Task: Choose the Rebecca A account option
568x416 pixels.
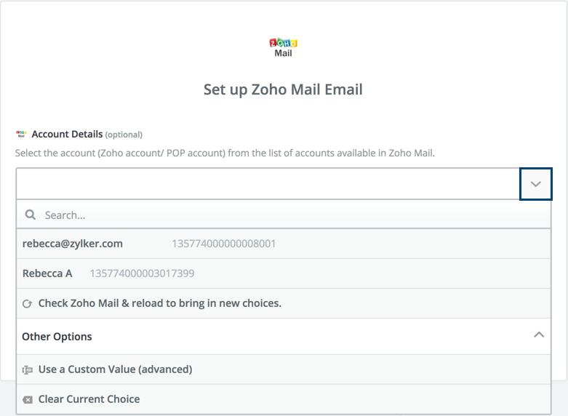Action: [47, 273]
